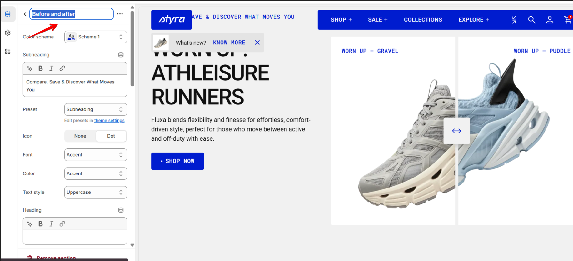Image resolution: width=573 pixels, height=261 pixels.
Task: Expand the Color scheme dropdown
Action: coord(96,37)
